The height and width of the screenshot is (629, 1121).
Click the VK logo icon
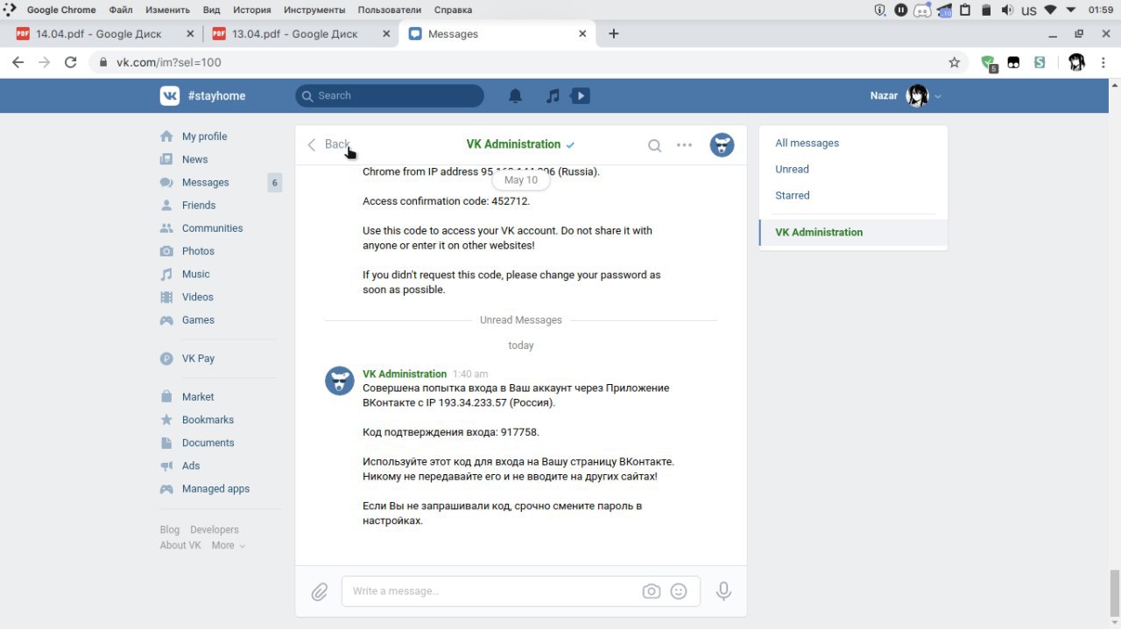click(x=170, y=95)
